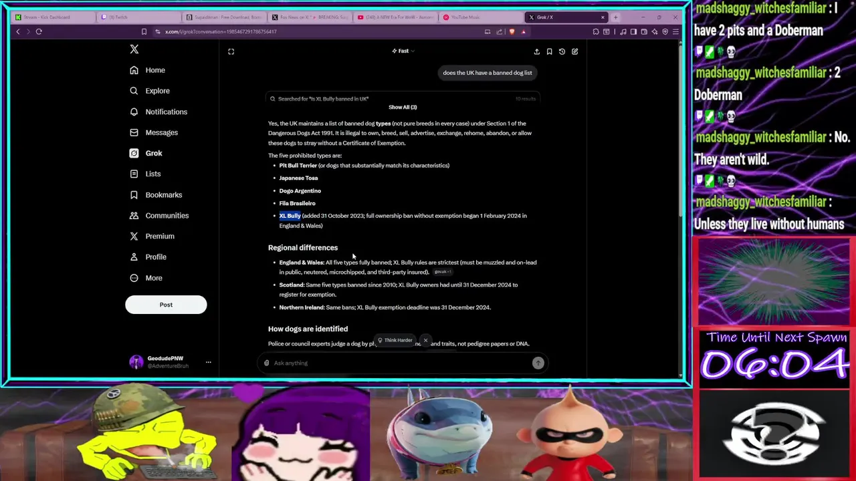Click the Post button
Image resolution: width=856 pixels, height=481 pixels.
pyautogui.click(x=166, y=305)
